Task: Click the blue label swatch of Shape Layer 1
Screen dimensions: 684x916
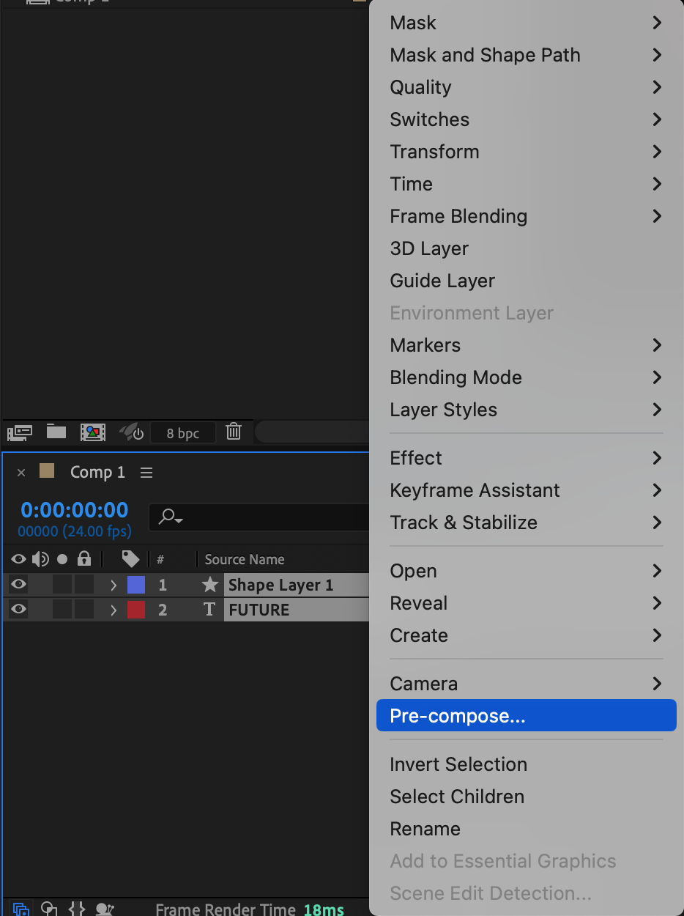Action: (136, 585)
